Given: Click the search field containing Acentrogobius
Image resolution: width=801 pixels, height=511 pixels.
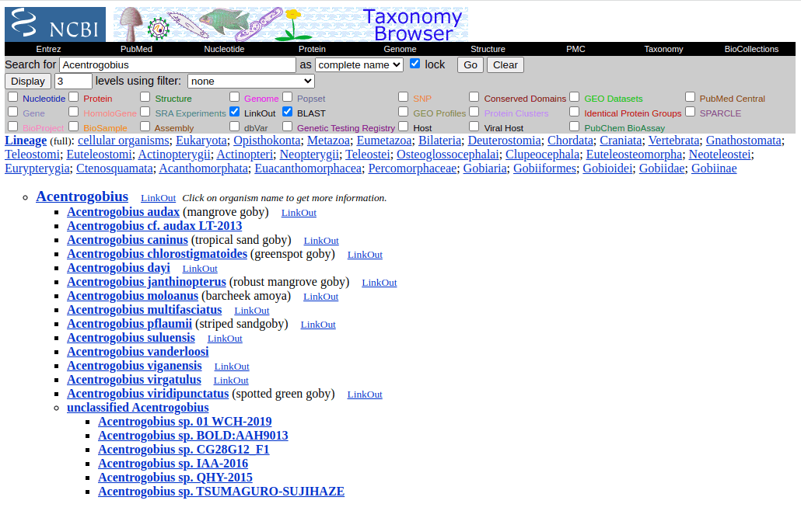Looking at the screenshot, I should [178, 64].
